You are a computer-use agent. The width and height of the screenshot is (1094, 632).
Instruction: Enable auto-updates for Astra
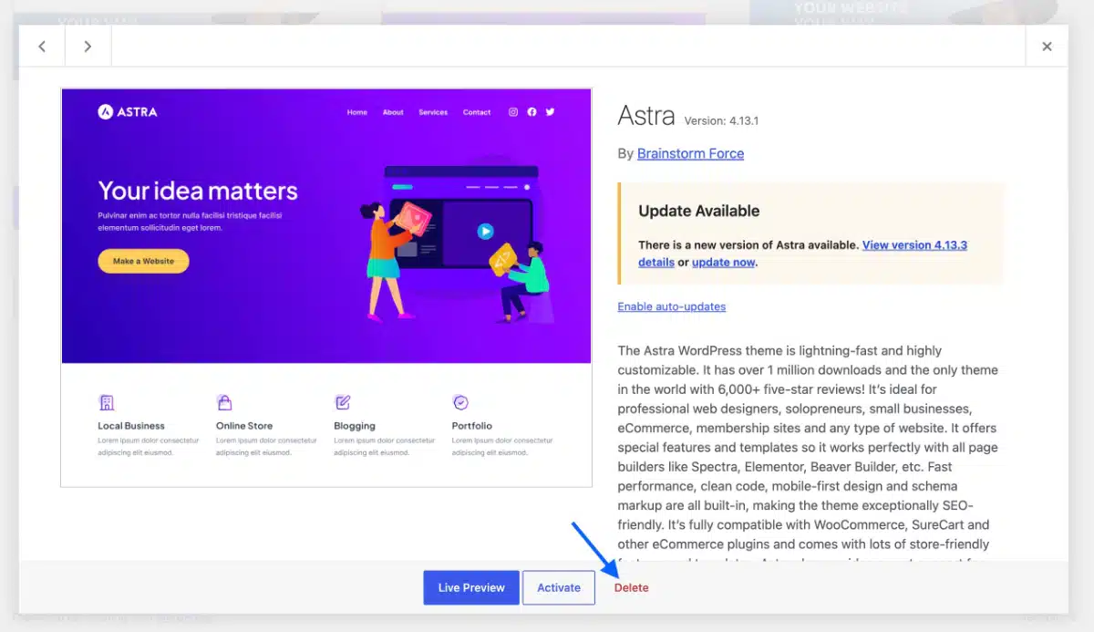(x=672, y=306)
